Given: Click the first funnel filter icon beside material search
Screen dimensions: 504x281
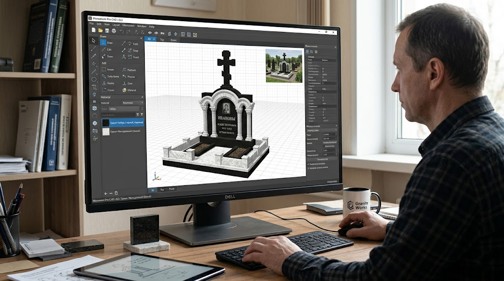Looking at the screenshot, I should 138,114.
